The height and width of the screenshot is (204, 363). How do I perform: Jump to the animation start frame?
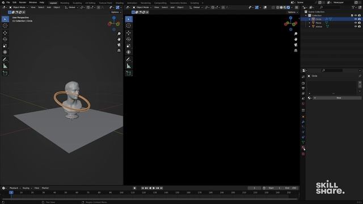[142, 188]
